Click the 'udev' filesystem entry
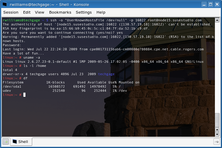Viewport: 222px width, 148px height. (x=7, y=91)
